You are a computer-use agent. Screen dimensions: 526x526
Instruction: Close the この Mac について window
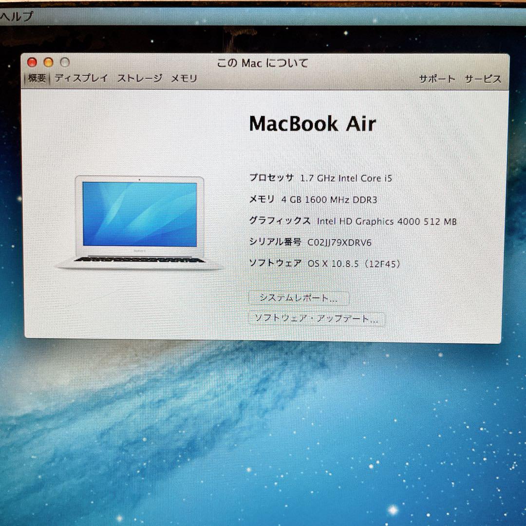pos(32,62)
